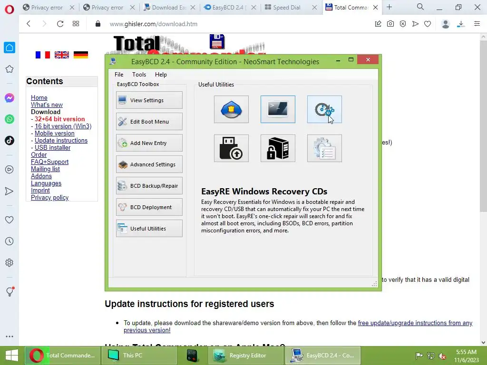Open Messenger in Opera sidebar
The width and height of the screenshot is (487, 365).
10,98
